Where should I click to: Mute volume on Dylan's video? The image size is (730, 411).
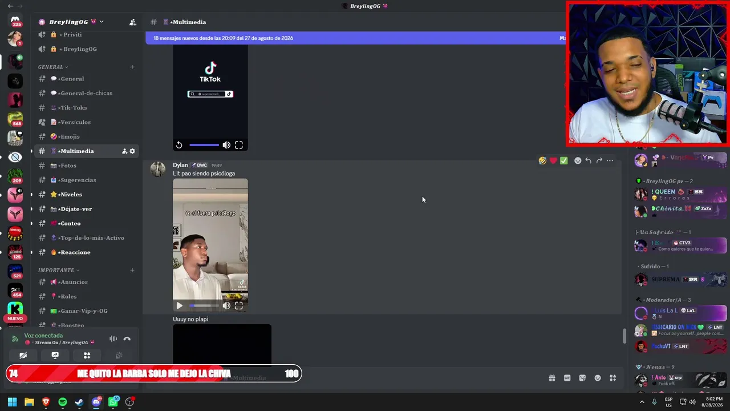point(226,306)
